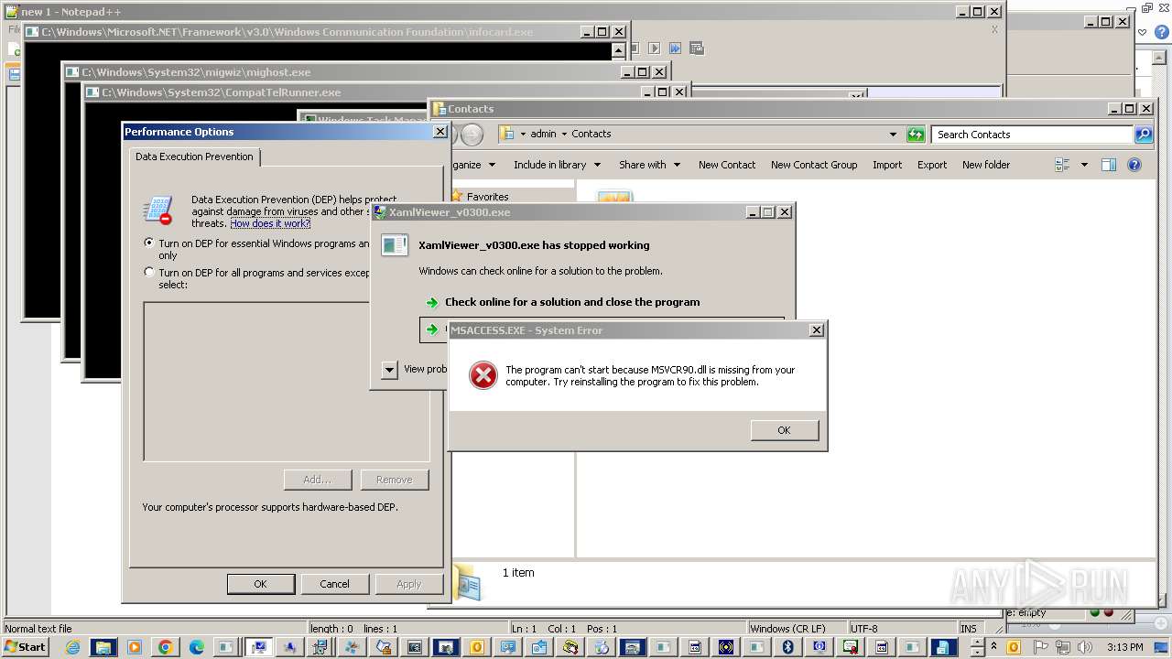Click the Start button
Viewport: 1172px width, 659px height.
(x=25, y=647)
